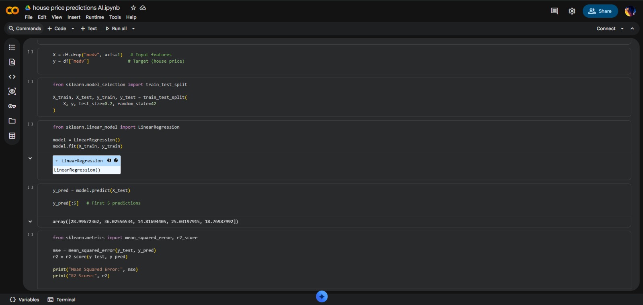Open the Terminal panel

coord(61,300)
